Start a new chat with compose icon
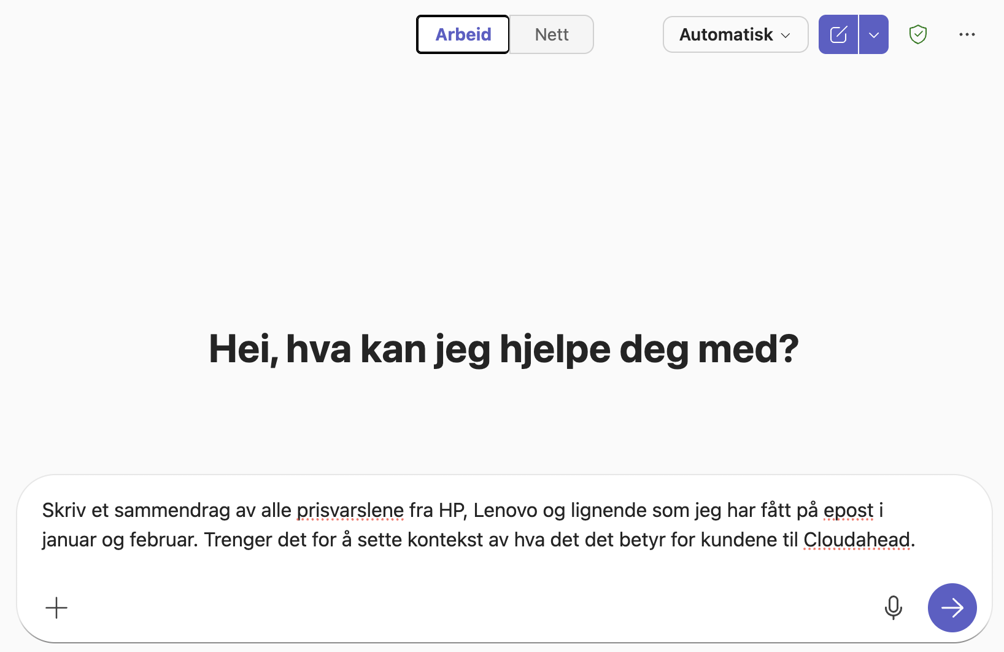The width and height of the screenshot is (1004, 652). point(838,34)
